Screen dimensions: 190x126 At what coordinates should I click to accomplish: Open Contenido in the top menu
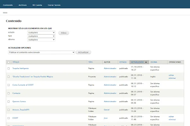click(x=8, y=5)
